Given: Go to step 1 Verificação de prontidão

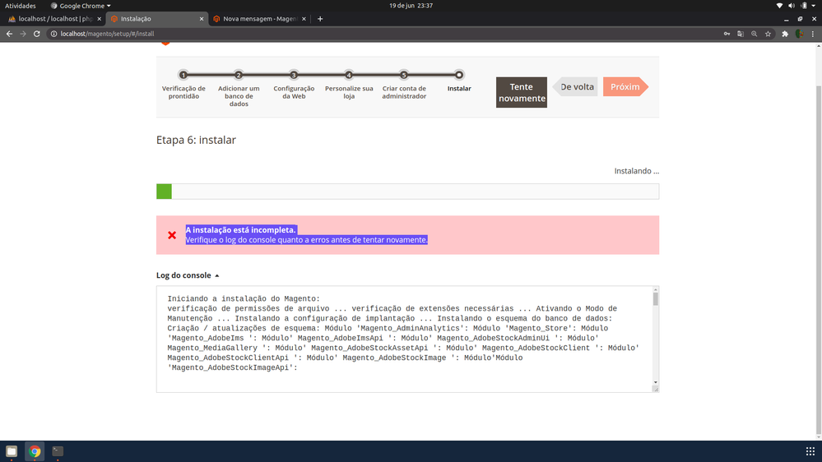Looking at the screenshot, I should pyautogui.click(x=183, y=75).
